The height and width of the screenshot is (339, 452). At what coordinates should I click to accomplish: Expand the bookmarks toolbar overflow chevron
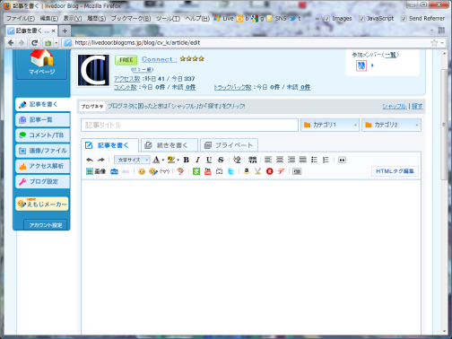(317, 19)
